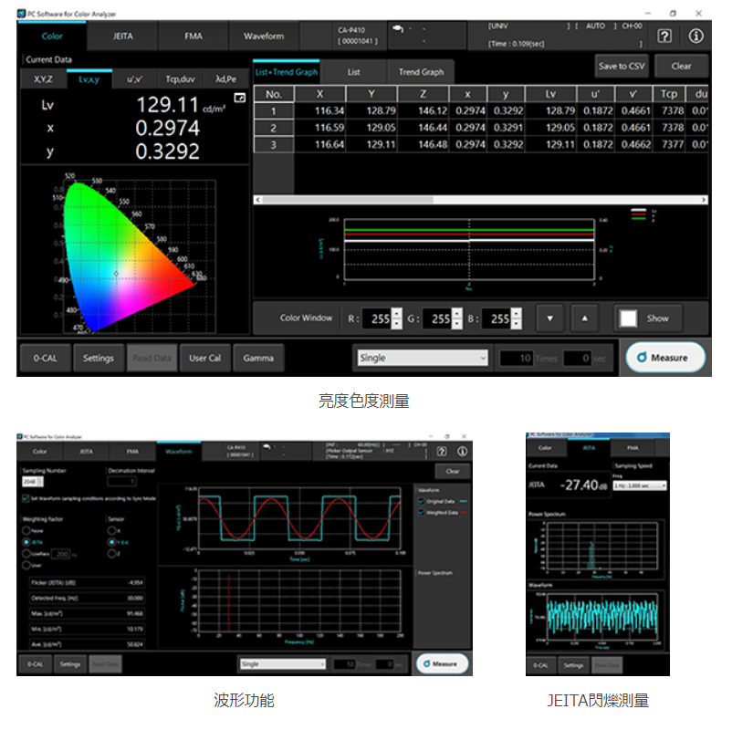
Task: Click the Measure button in the Waveform window
Action: coord(441,663)
